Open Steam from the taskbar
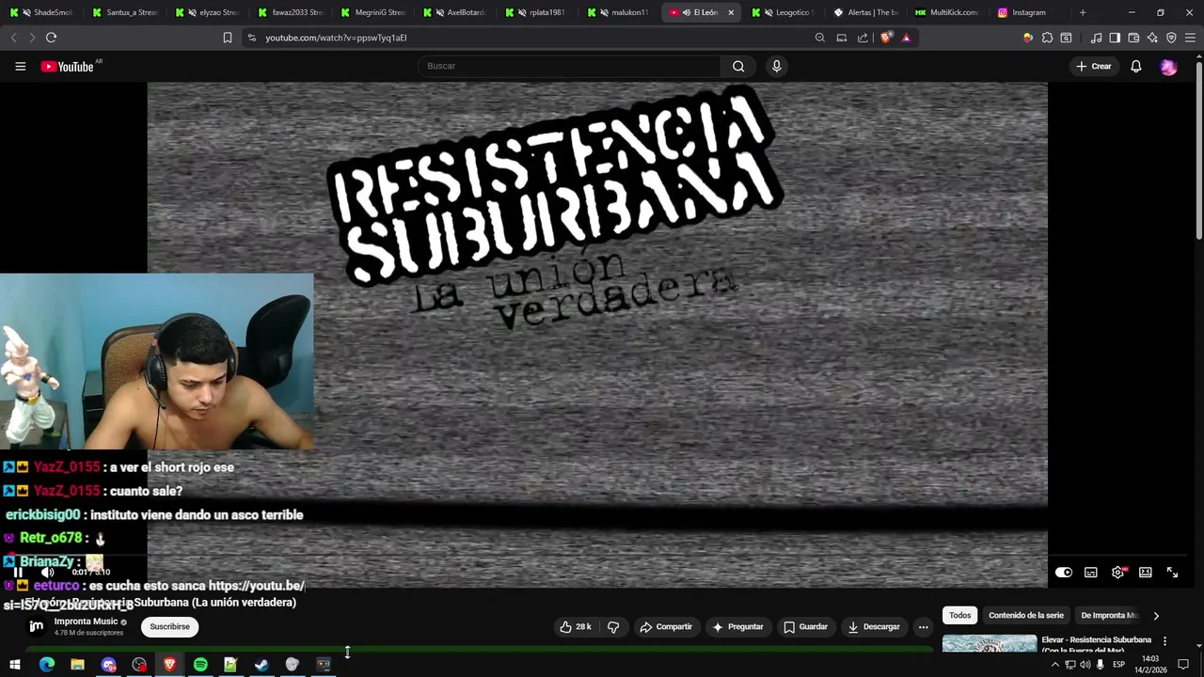The image size is (1204, 677). coord(261,665)
